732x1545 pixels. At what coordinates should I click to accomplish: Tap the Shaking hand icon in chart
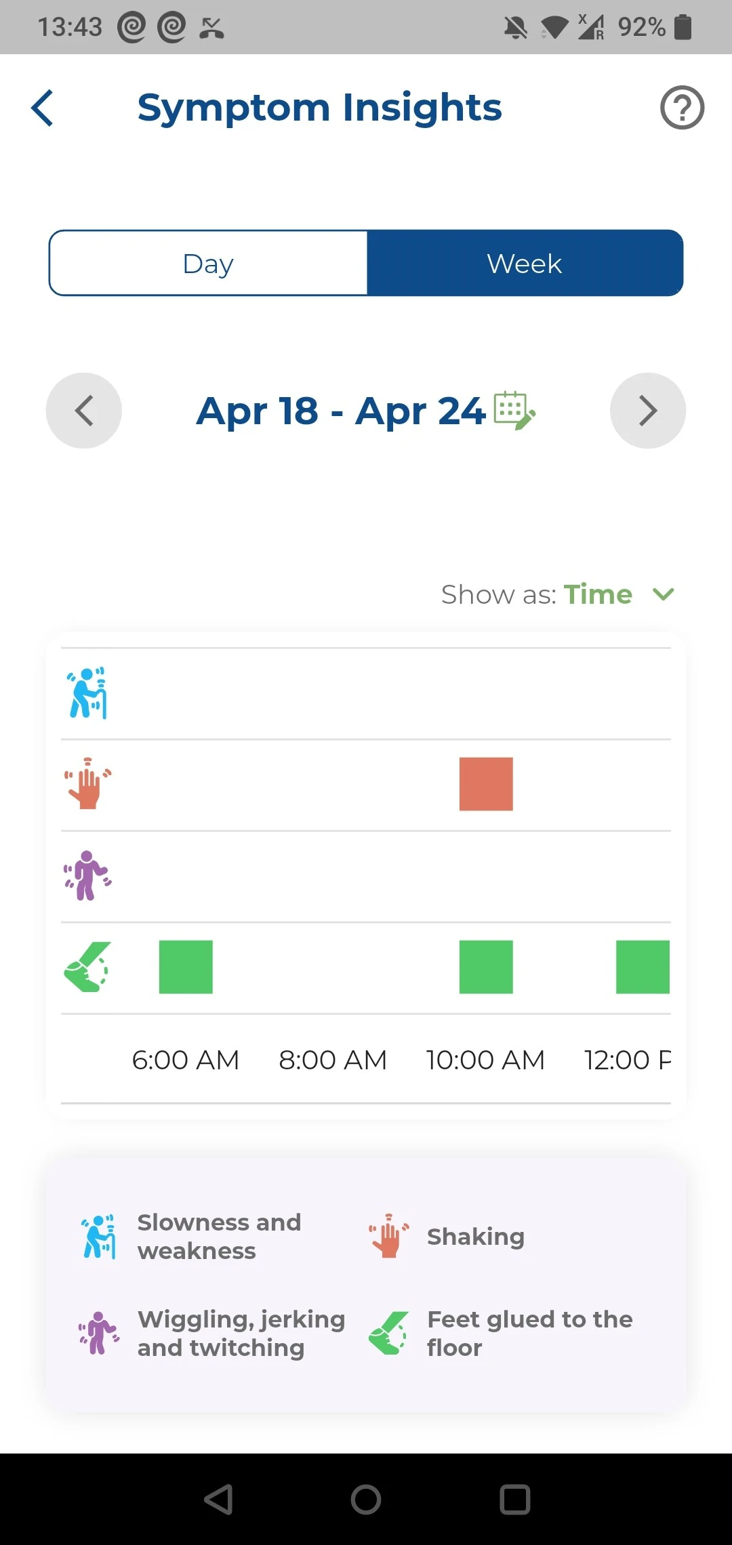coord(87,784)
